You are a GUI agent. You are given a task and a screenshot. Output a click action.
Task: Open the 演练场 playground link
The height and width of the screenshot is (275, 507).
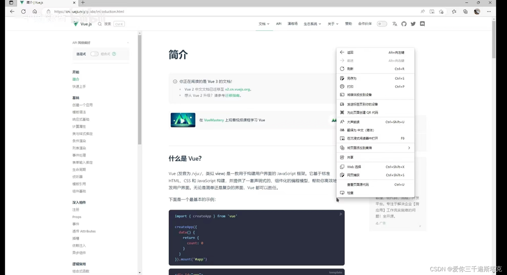click(293, 24)
